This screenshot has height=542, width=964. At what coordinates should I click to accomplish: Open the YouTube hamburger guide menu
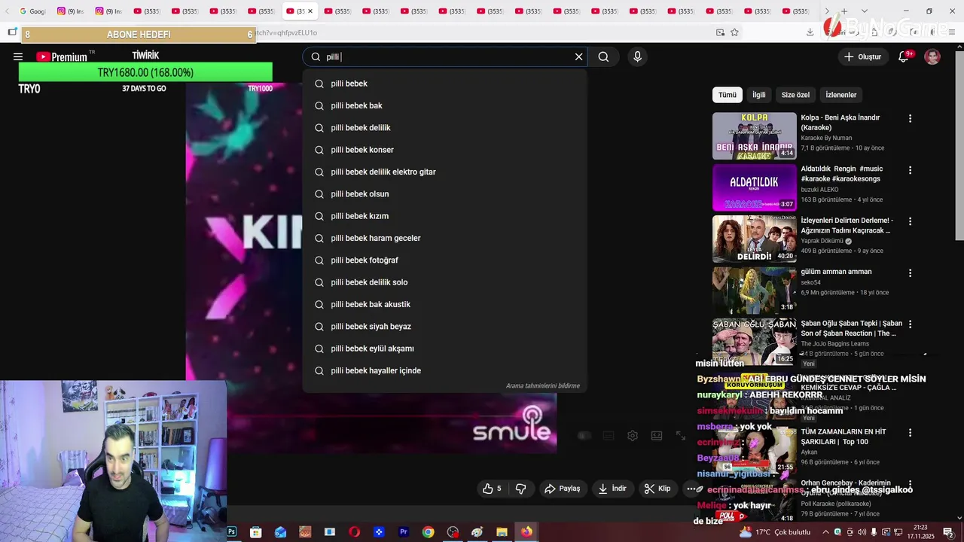[18, 56]
